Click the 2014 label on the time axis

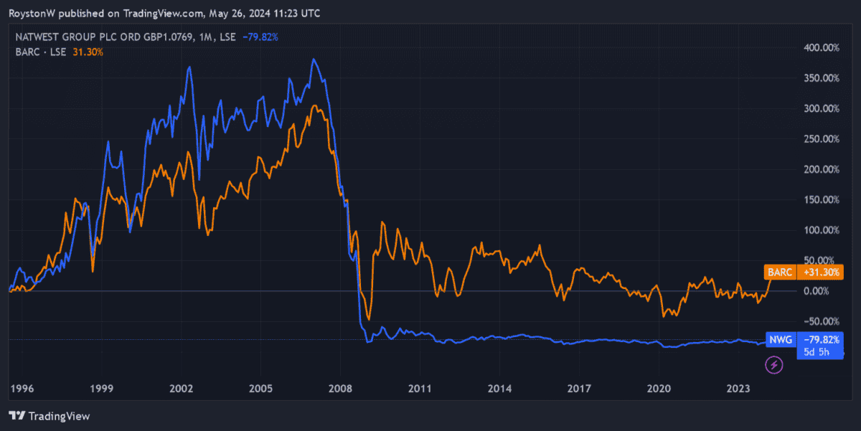coord(499,389)
